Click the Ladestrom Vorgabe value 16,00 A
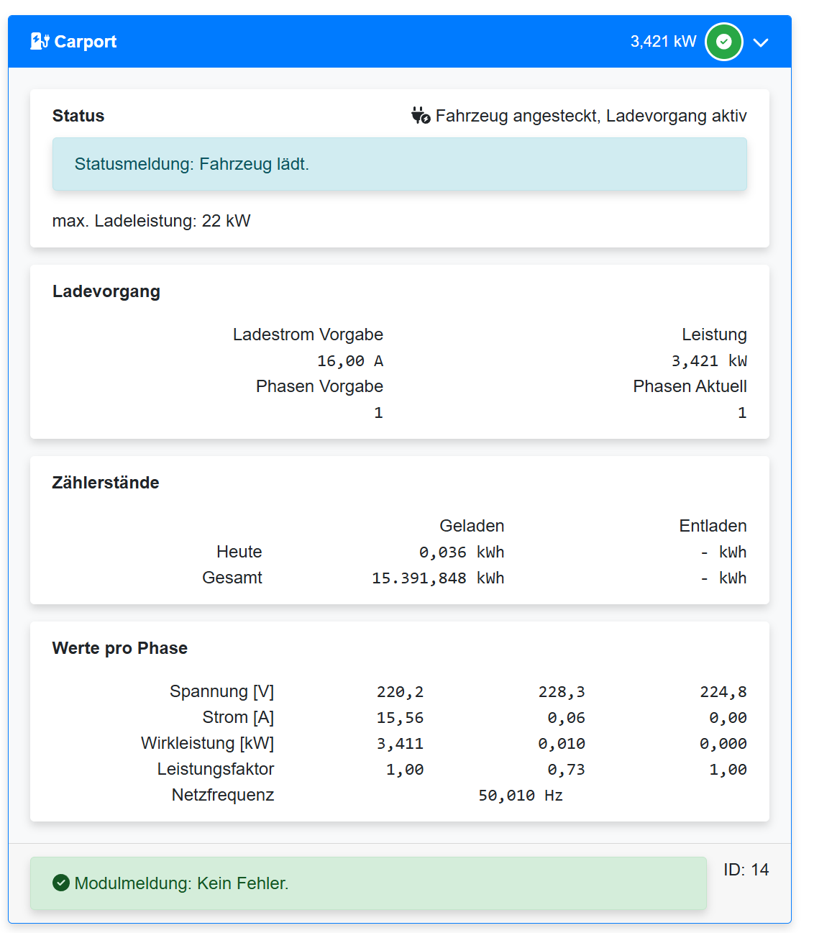Screen dimensions: 814x933 (x=349, y=361)
